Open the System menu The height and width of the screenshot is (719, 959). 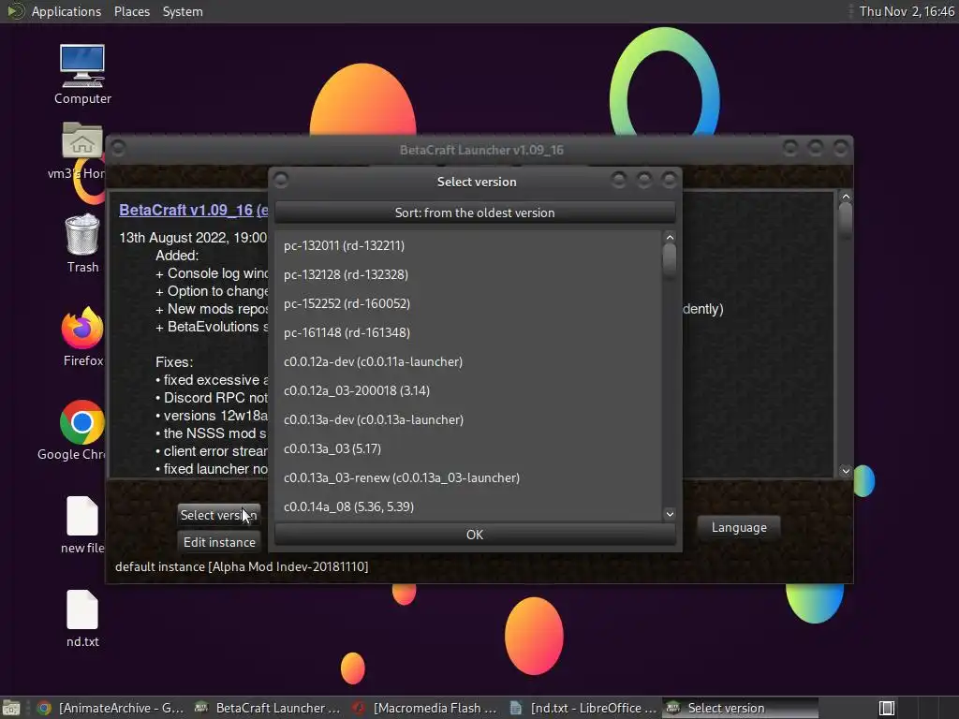(183, 11)
